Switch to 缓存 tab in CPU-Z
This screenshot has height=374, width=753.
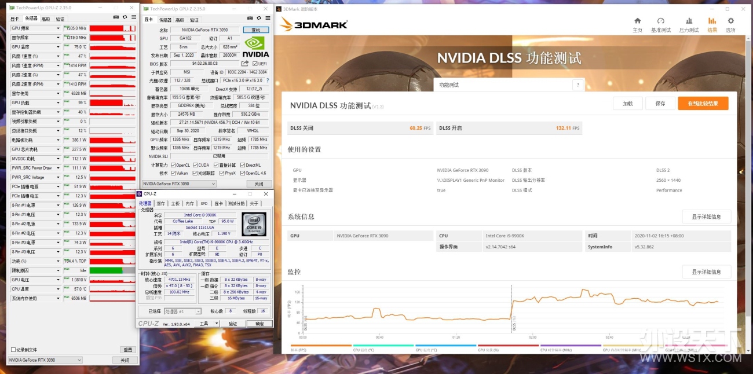pyautogui.click(x=161, y=204)
